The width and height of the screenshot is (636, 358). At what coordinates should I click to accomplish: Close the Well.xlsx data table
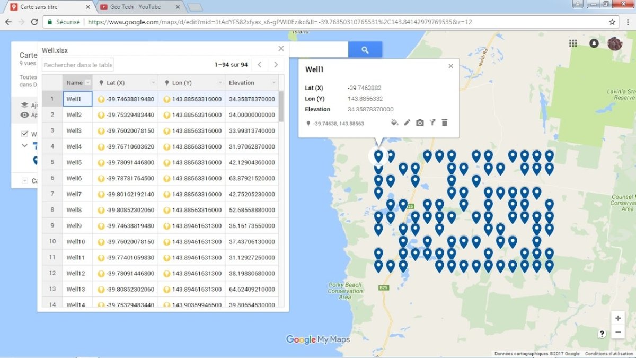281,49
